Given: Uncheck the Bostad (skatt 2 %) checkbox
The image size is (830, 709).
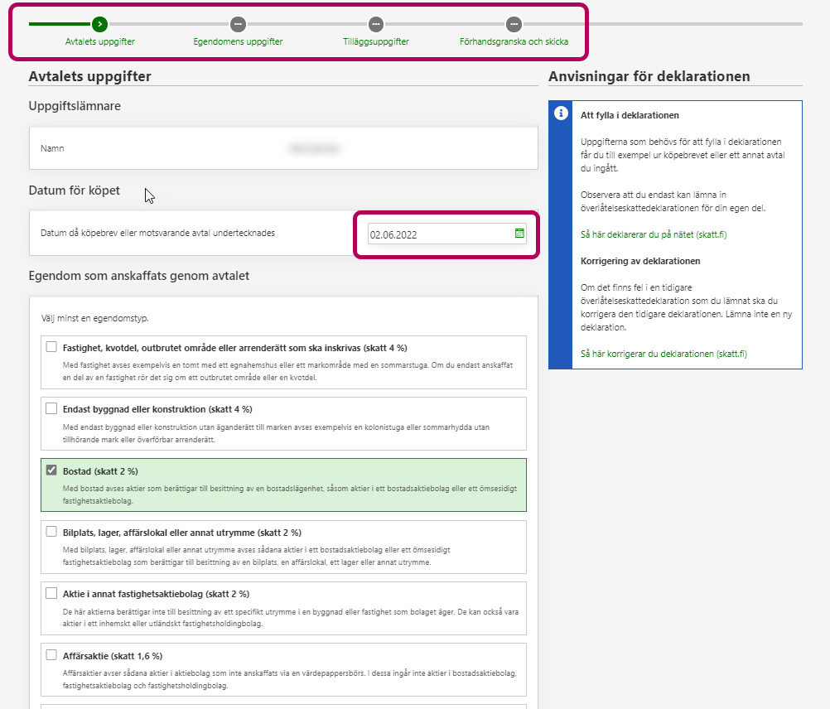Looking at the screenshot, I should coord(51,470).
